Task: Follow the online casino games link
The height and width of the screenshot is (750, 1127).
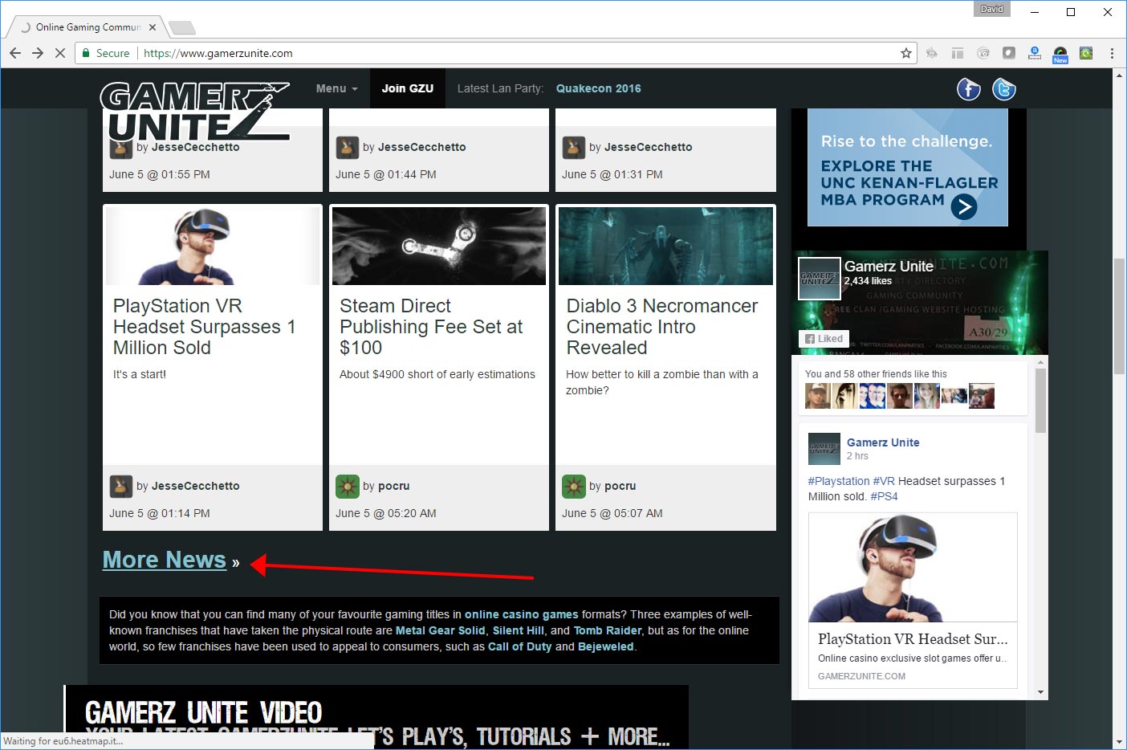Action: point(522,614)
